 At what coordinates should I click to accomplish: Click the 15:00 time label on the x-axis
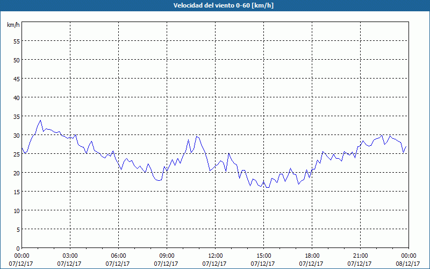coord(263,256)
